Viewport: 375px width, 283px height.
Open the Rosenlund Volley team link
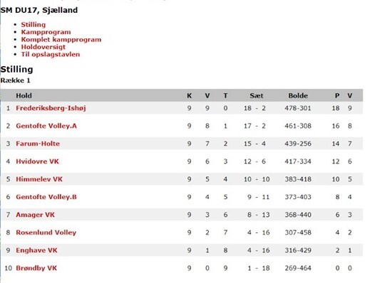[46, 233]
